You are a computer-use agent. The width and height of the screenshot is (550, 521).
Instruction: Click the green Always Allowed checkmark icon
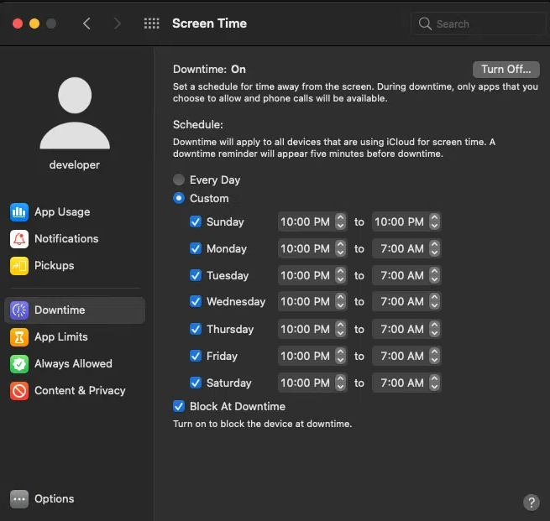pos(19,364)
